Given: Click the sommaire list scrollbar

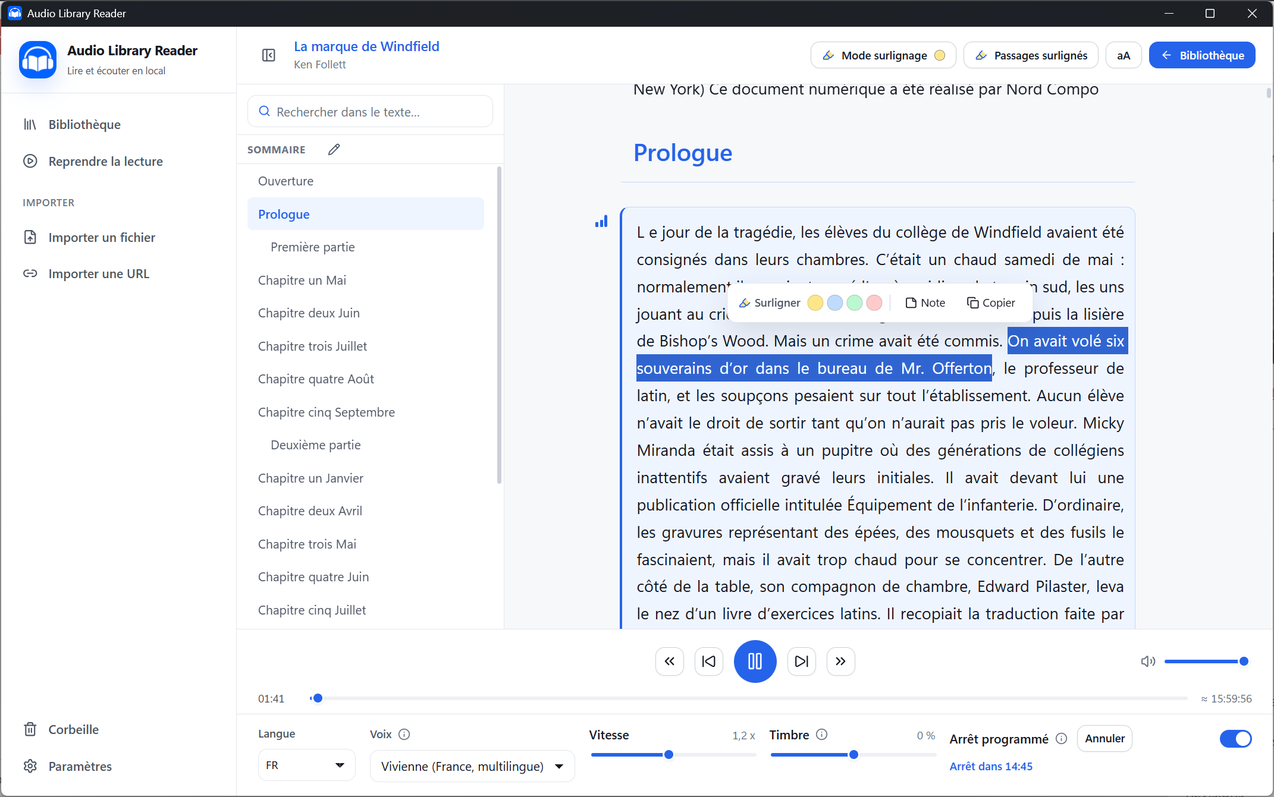Looking at the screenshot, I should [x=499, y=325].
